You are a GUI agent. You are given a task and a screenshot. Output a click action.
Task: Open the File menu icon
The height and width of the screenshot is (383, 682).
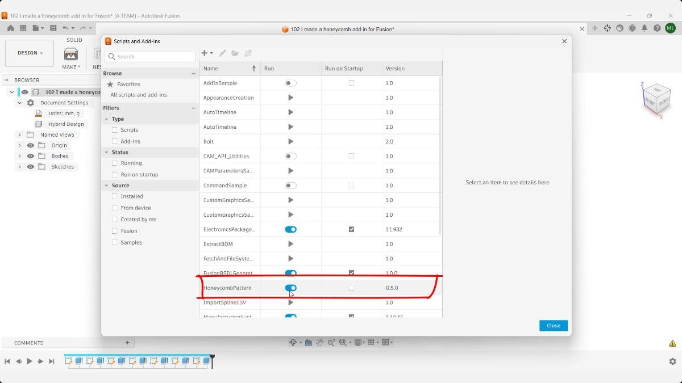click(x=37, y=28)
